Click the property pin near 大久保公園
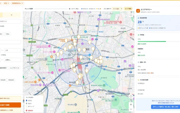This screenshot has width=180, height=113. 79,37
